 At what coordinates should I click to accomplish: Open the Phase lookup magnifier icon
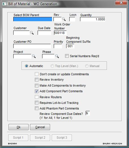click(57, 56)
